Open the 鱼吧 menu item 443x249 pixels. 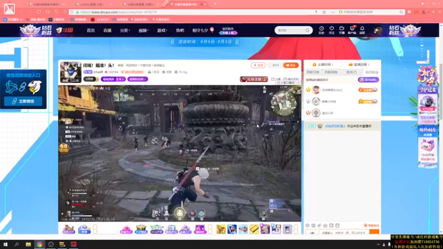pos(179,30)
